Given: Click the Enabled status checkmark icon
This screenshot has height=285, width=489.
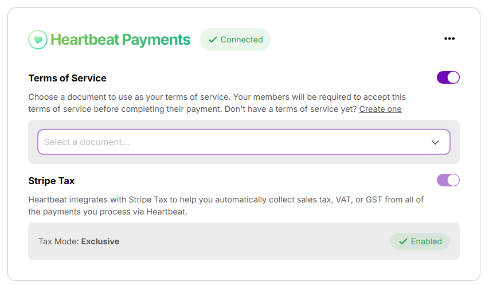Looking at the screenshot, I should coord(403,241).
